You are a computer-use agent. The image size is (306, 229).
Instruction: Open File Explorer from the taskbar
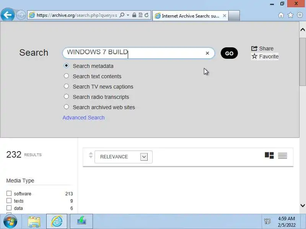34,221
